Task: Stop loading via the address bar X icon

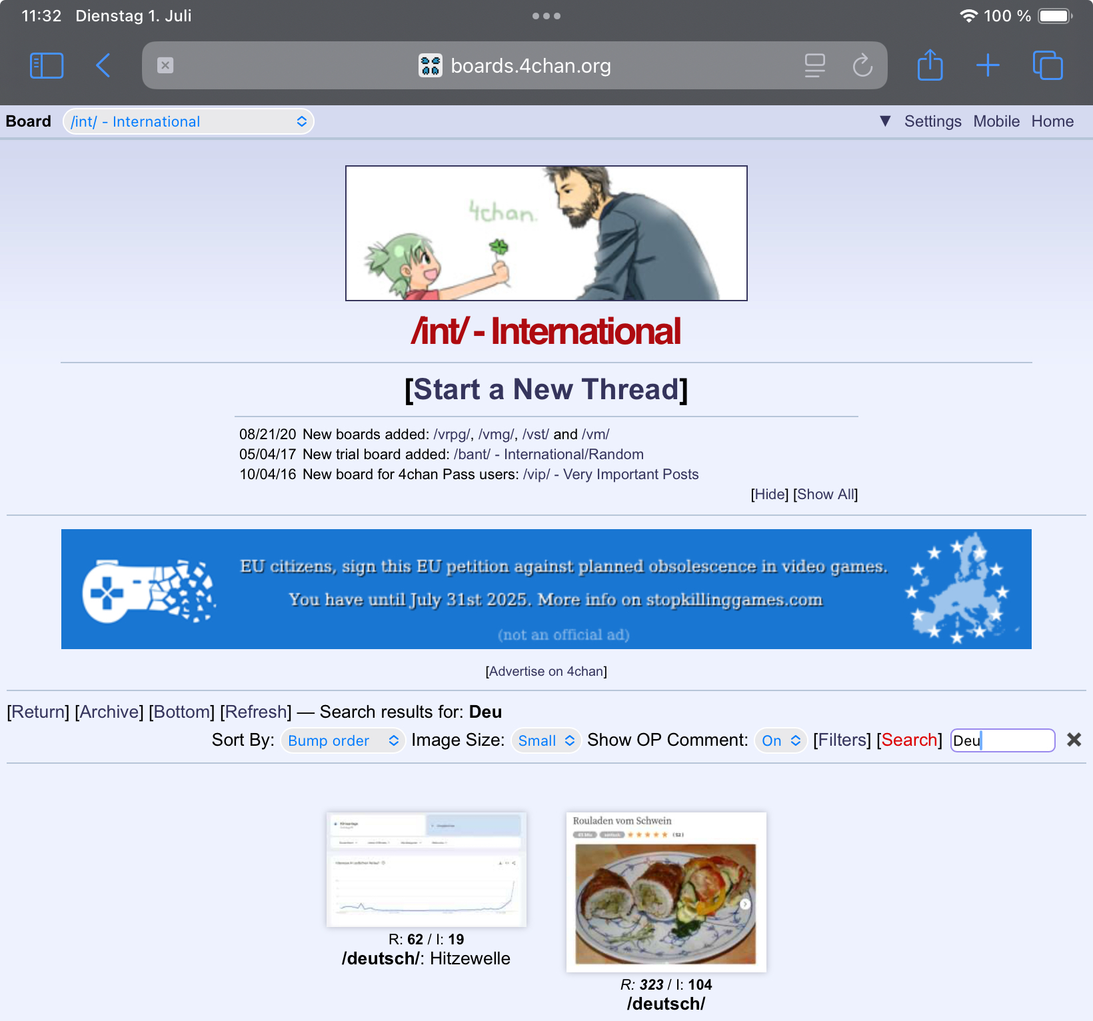Action: click(165, 65)
